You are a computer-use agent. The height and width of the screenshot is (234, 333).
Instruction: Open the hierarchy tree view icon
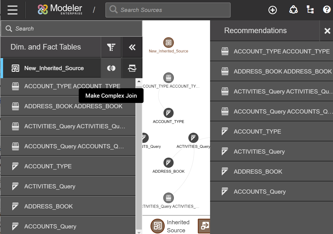click(x=310, y=10)
